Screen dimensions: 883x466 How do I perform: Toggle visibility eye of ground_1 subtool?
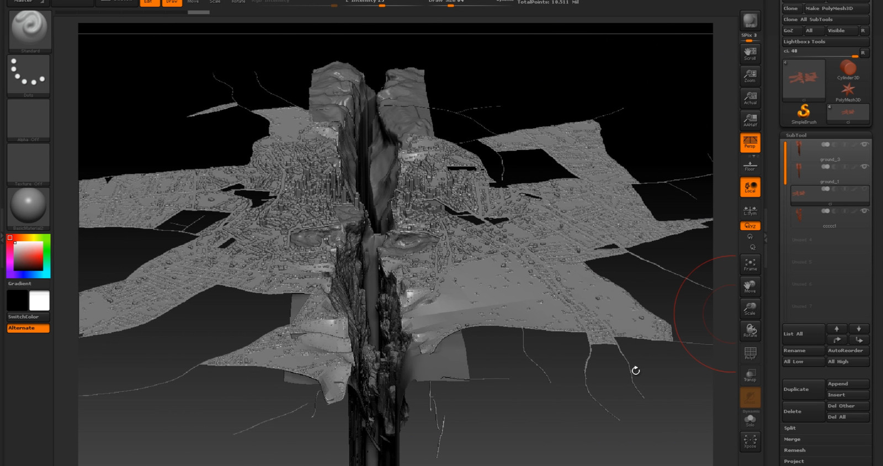(x=864, y=166)
